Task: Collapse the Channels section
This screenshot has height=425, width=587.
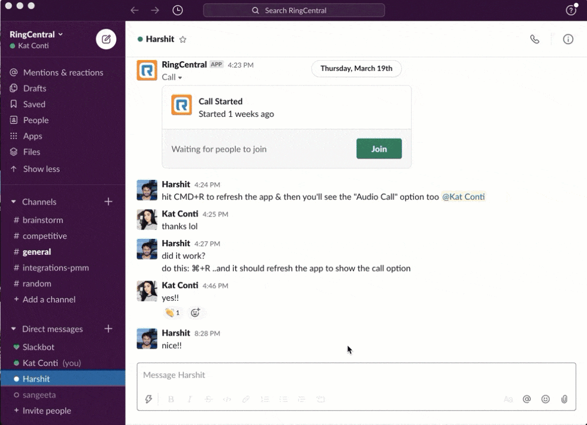Action: click(14, 202)
